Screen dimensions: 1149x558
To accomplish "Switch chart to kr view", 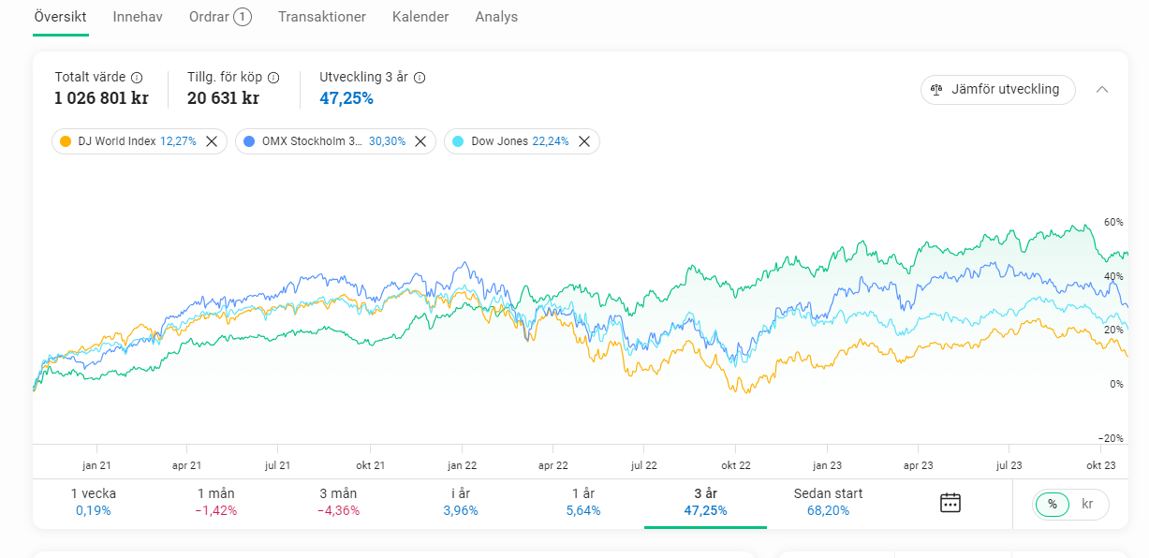I will point(1087,504).
